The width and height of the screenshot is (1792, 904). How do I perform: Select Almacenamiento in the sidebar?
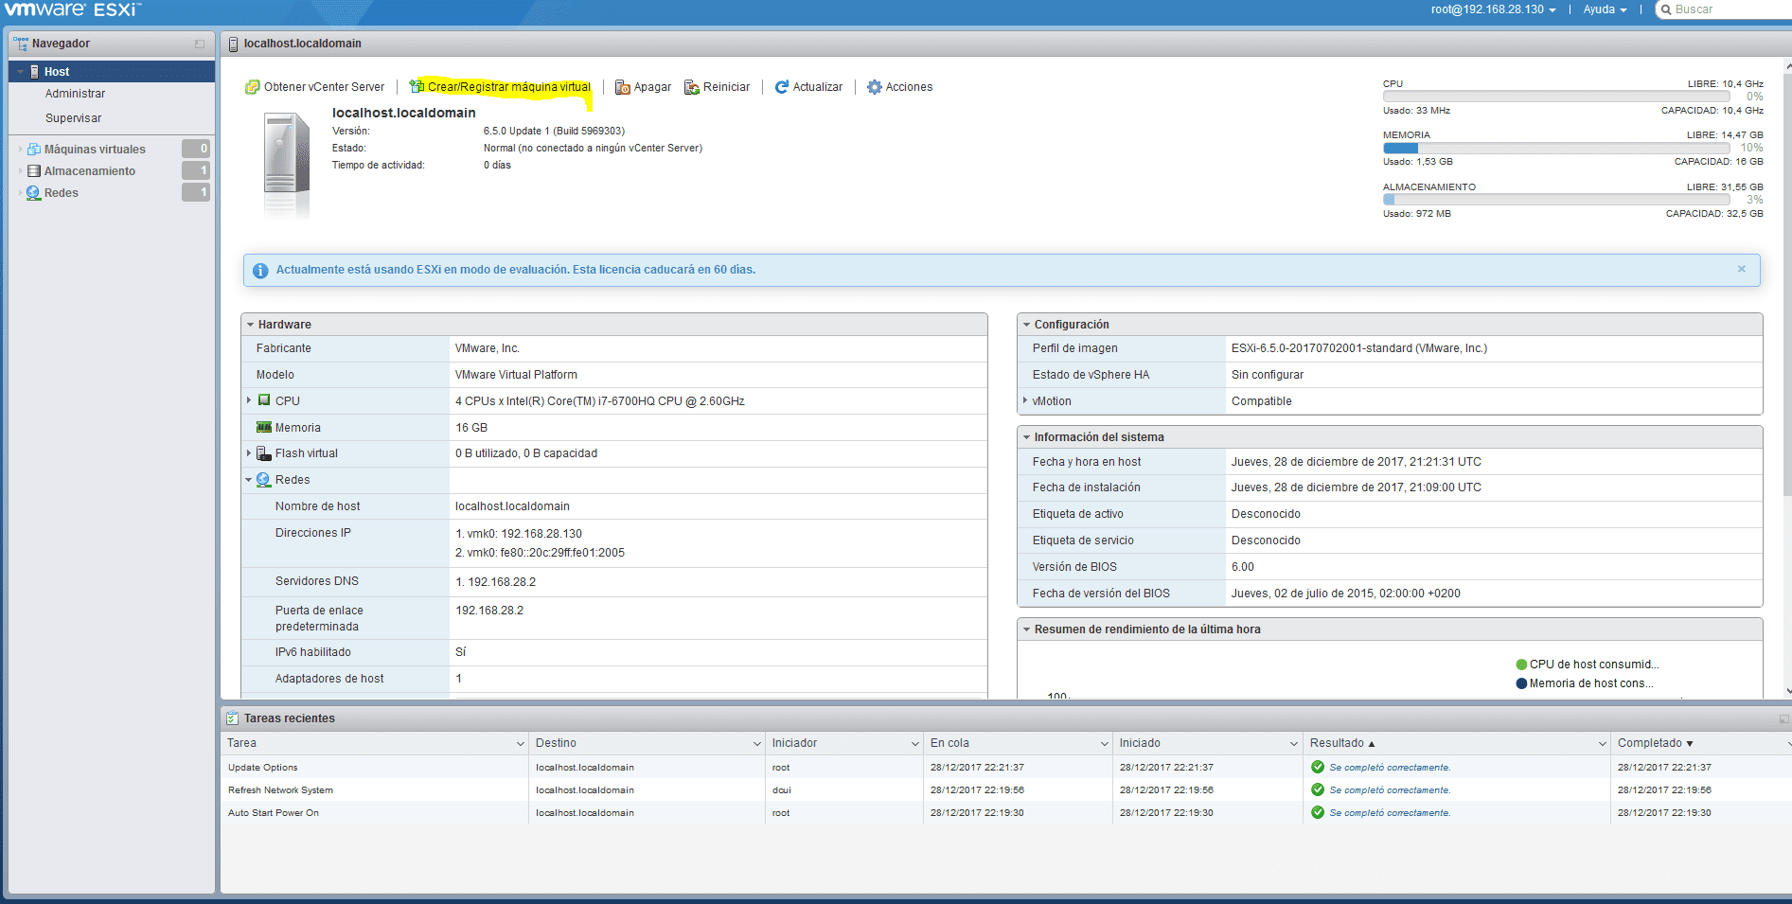click(89, 170)
